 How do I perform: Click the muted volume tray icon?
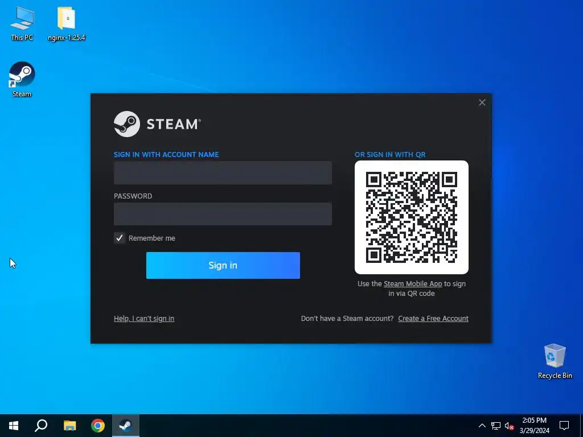point(509,426)
